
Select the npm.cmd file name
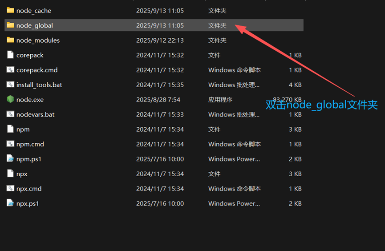pyautogui.click(x=30, y=144)
